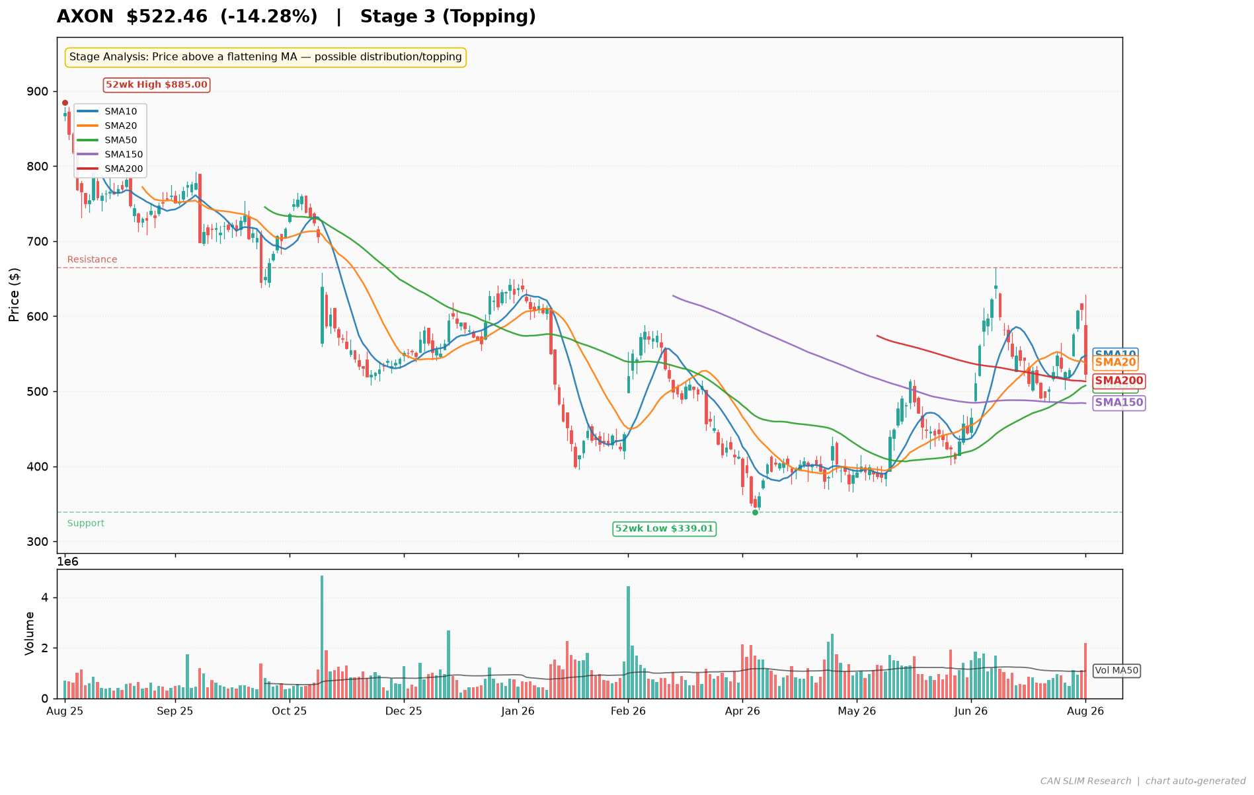Select the Stage Analysis annotation box
Screen dimensions: 1254x795
pos(265,57)
